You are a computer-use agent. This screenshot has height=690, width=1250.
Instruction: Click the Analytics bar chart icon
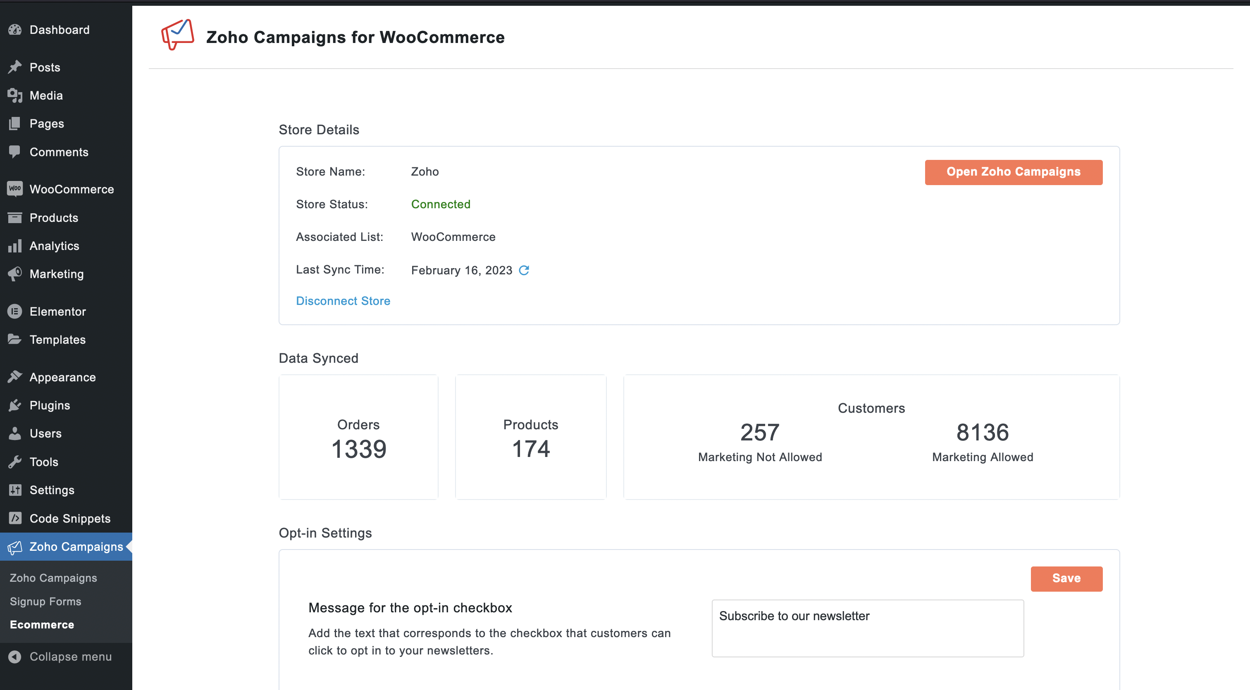coord(15,245)
